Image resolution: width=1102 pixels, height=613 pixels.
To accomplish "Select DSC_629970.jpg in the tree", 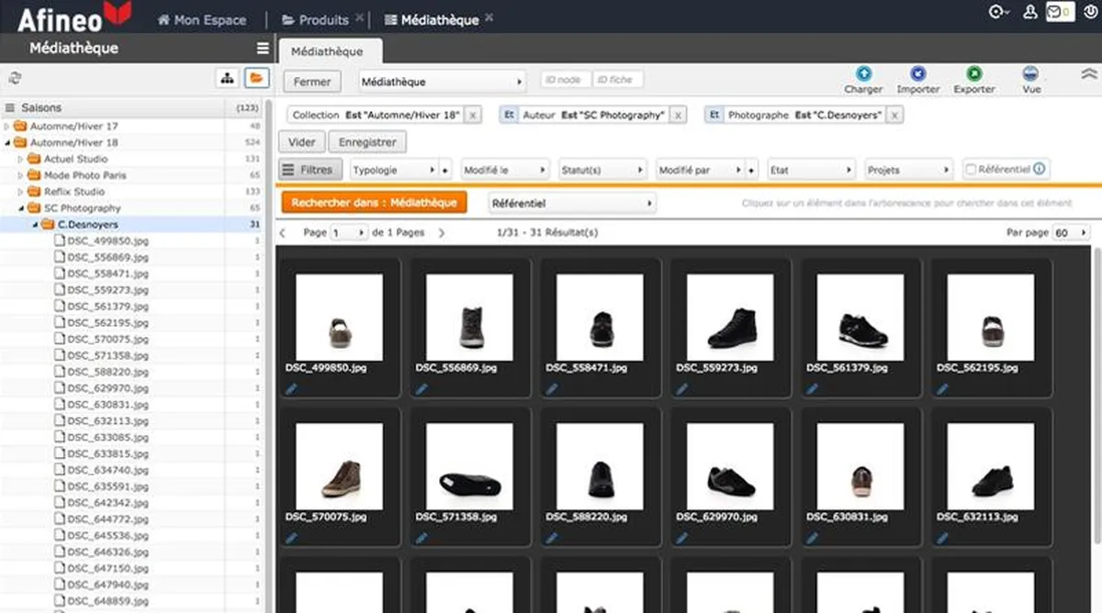I will coord(107,388).
